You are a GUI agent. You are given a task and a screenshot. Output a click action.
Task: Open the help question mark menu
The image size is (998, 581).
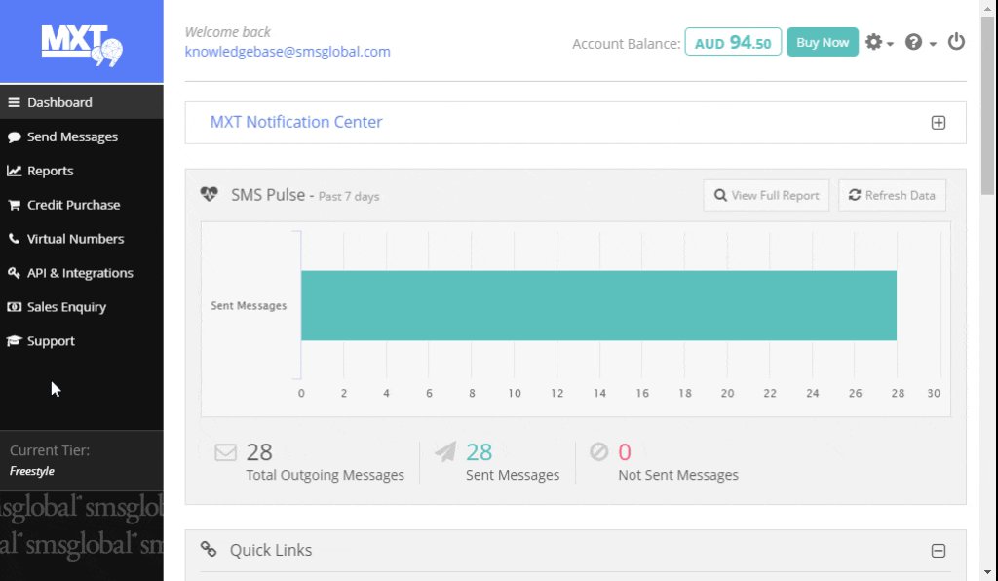click(x=919, y=43)
